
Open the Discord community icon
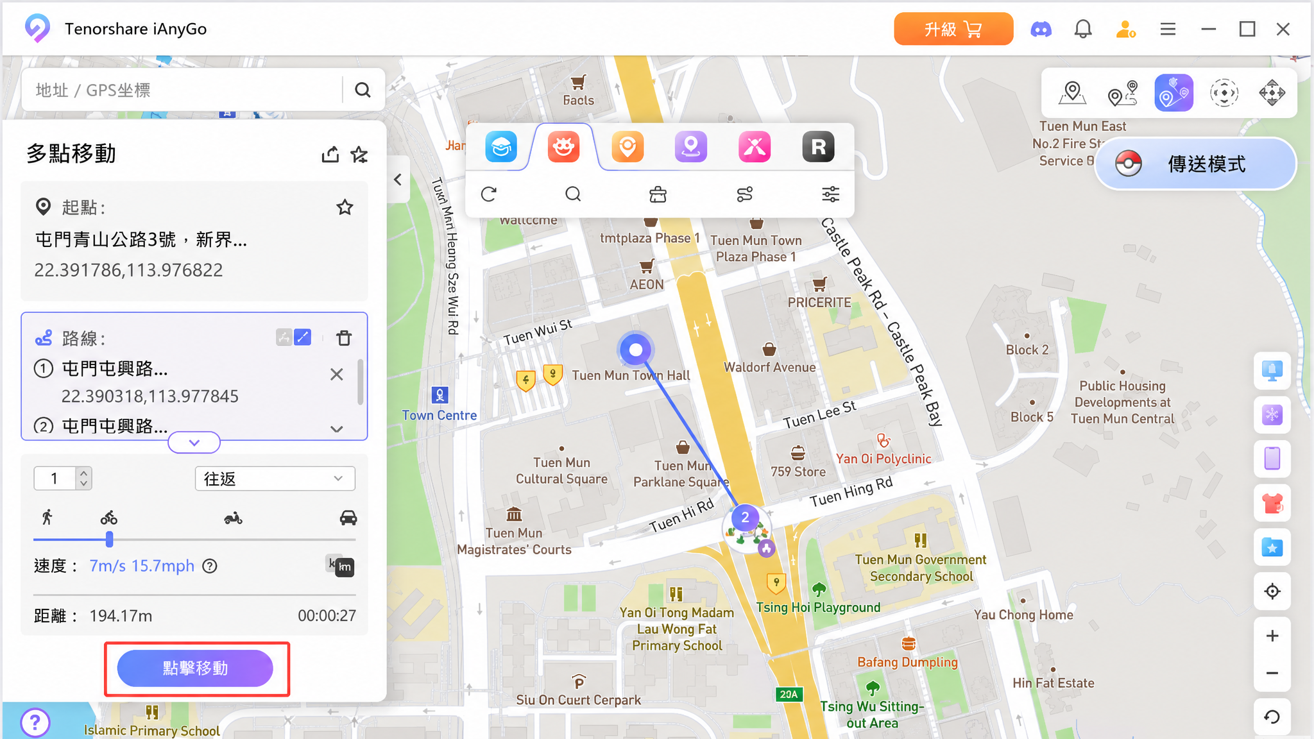click(x=1041, y=30)
